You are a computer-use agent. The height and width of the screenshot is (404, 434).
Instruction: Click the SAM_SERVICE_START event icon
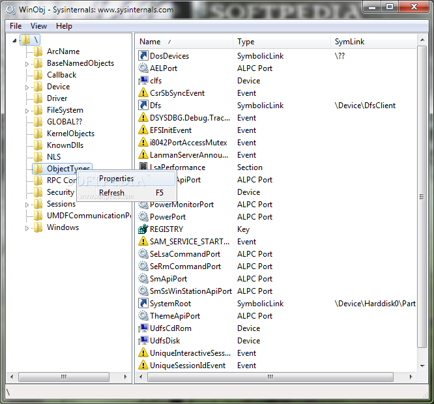143,241
